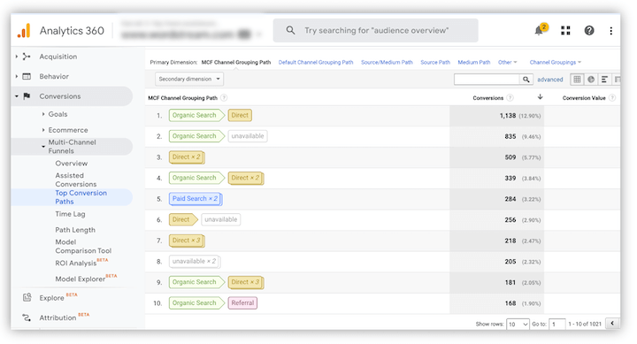The image size is (637, 344).
Task: Collapse Multi-Channel Funnels submenu
Action: click(x=43, y=146)
